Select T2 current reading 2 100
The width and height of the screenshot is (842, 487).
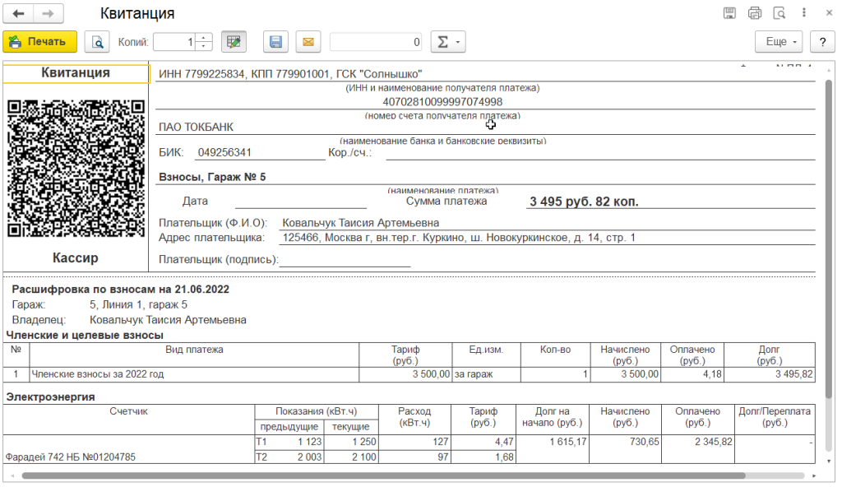click(351, 457)
